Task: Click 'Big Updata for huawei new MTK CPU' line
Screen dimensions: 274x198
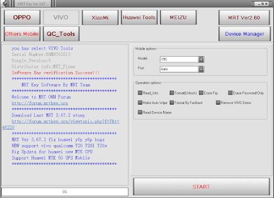Action: (x=52, y=152)
